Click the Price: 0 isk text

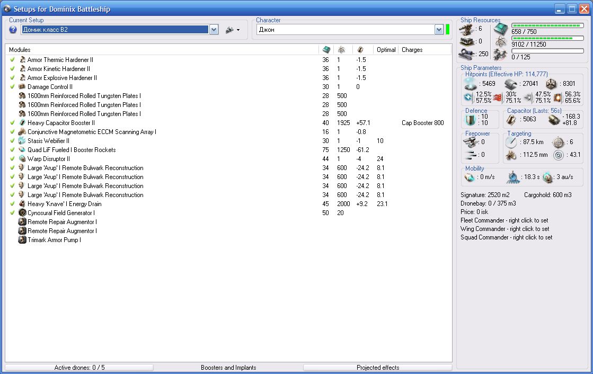[x=474, y=212]
